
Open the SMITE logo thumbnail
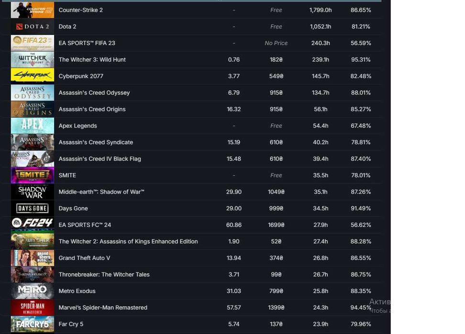click(x=33, y=175)
